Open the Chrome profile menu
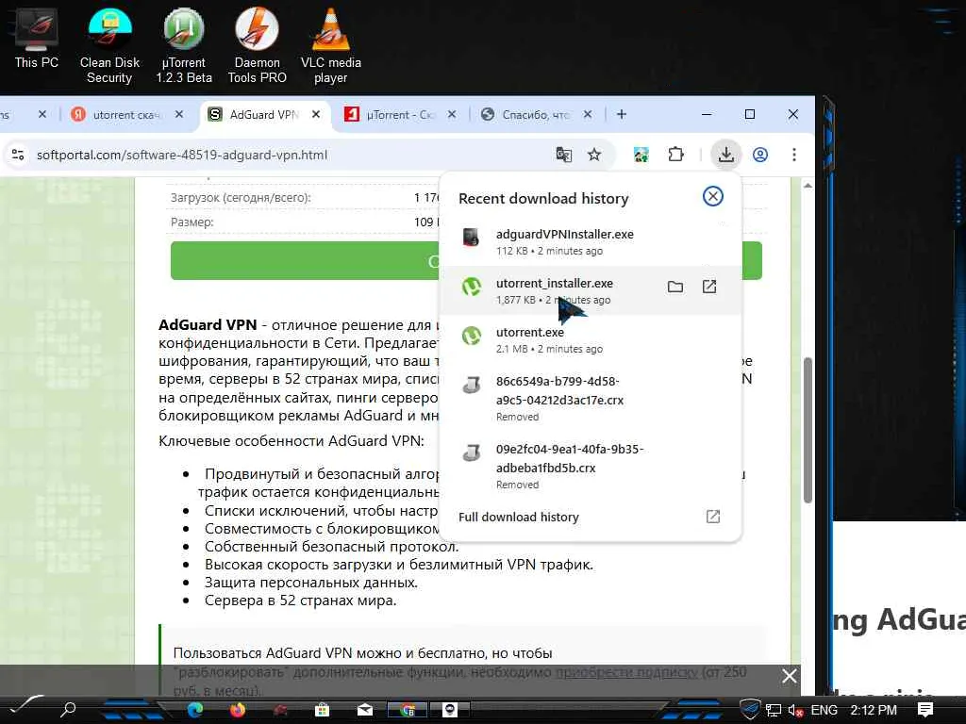This screenshot has height=724, width=966. tap(760, 155)
